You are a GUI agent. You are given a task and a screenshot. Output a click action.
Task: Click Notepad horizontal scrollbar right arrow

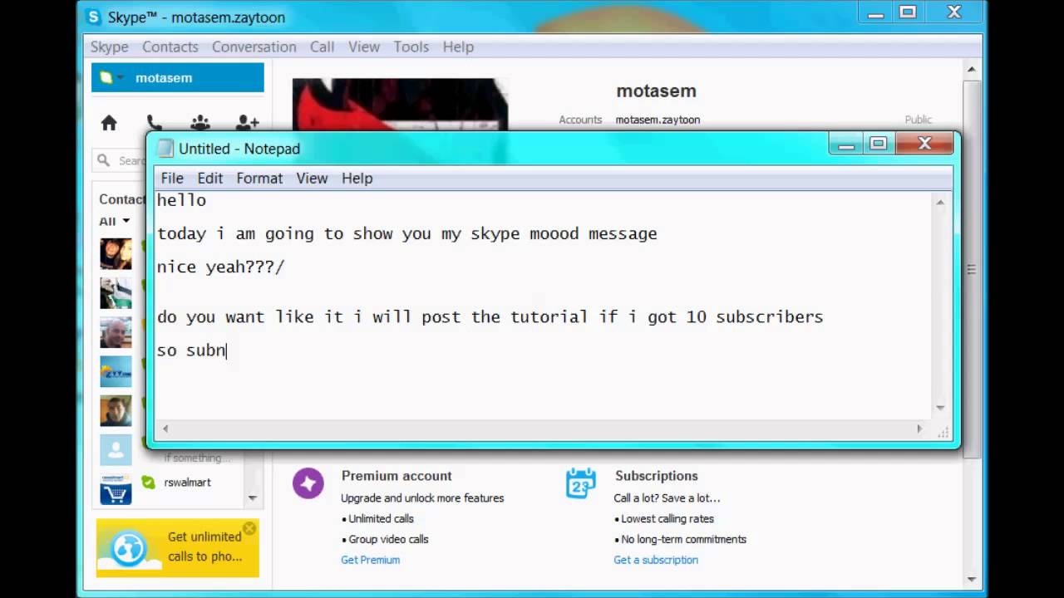(x=919, y=429)
